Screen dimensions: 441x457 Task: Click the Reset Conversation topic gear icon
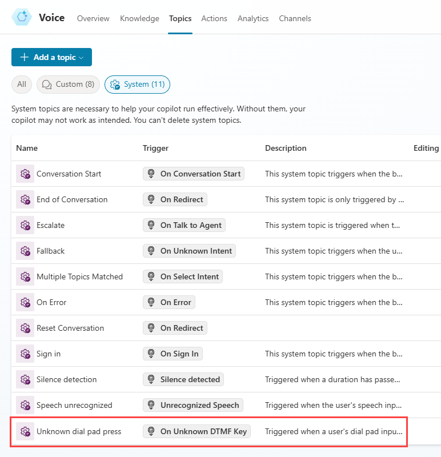[x=25, y=328]
